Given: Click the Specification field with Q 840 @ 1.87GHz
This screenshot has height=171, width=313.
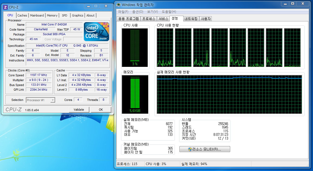Looking at the screenshot, I should tap(67, 45).
